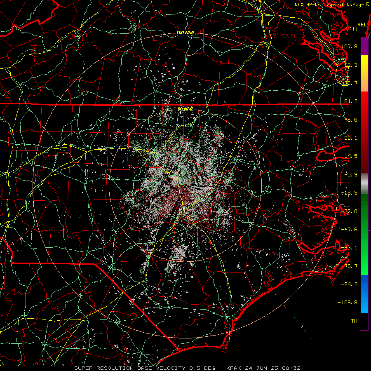Pick the blue segment of velocity scale
The image size is (371, 371).
pos(364,294)
